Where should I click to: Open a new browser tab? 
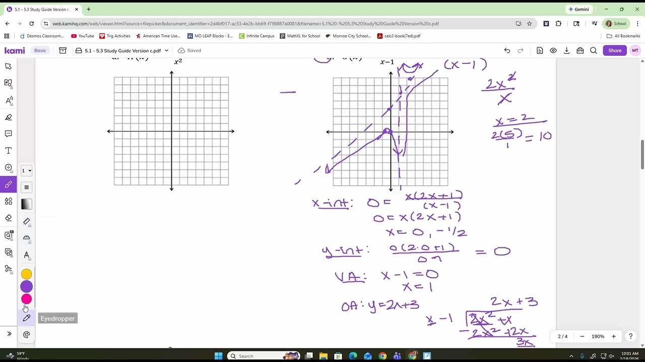point(88,9)
